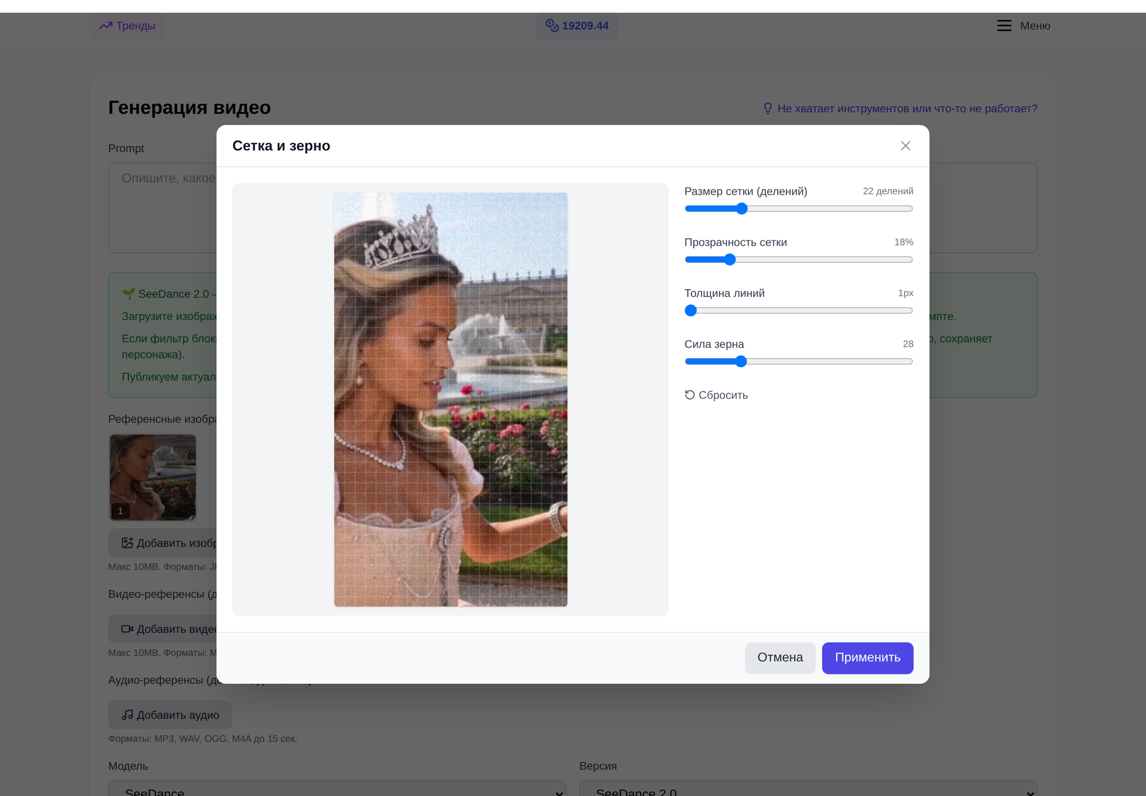
Task: Click the add image icon
Action: [x=127, y=543]
